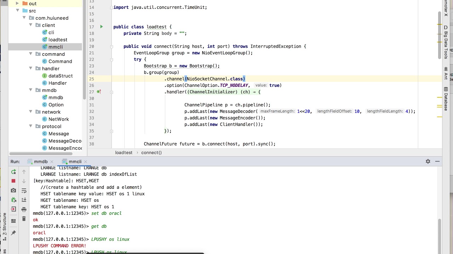Place cursor on TCP_NODELAY option
Viewport: 453px width, 254px height.
pyautogui.click(x=234, y=85)
